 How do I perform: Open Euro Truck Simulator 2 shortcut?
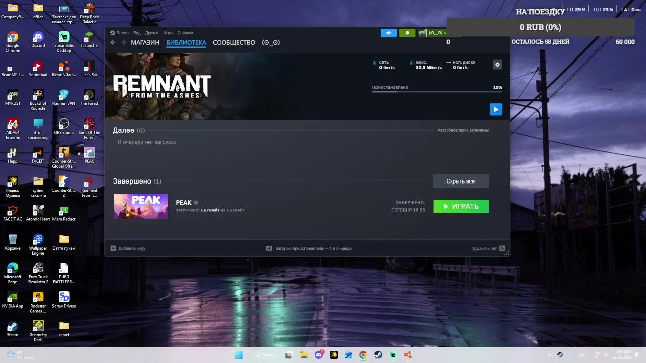pyautogui.click(x=38, y=273)
